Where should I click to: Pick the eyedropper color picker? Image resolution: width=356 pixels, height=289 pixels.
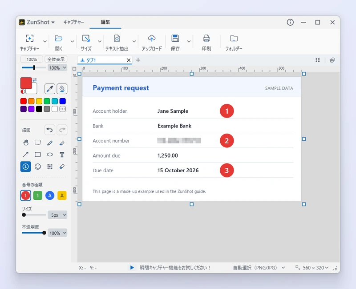(x=50, y=88)
